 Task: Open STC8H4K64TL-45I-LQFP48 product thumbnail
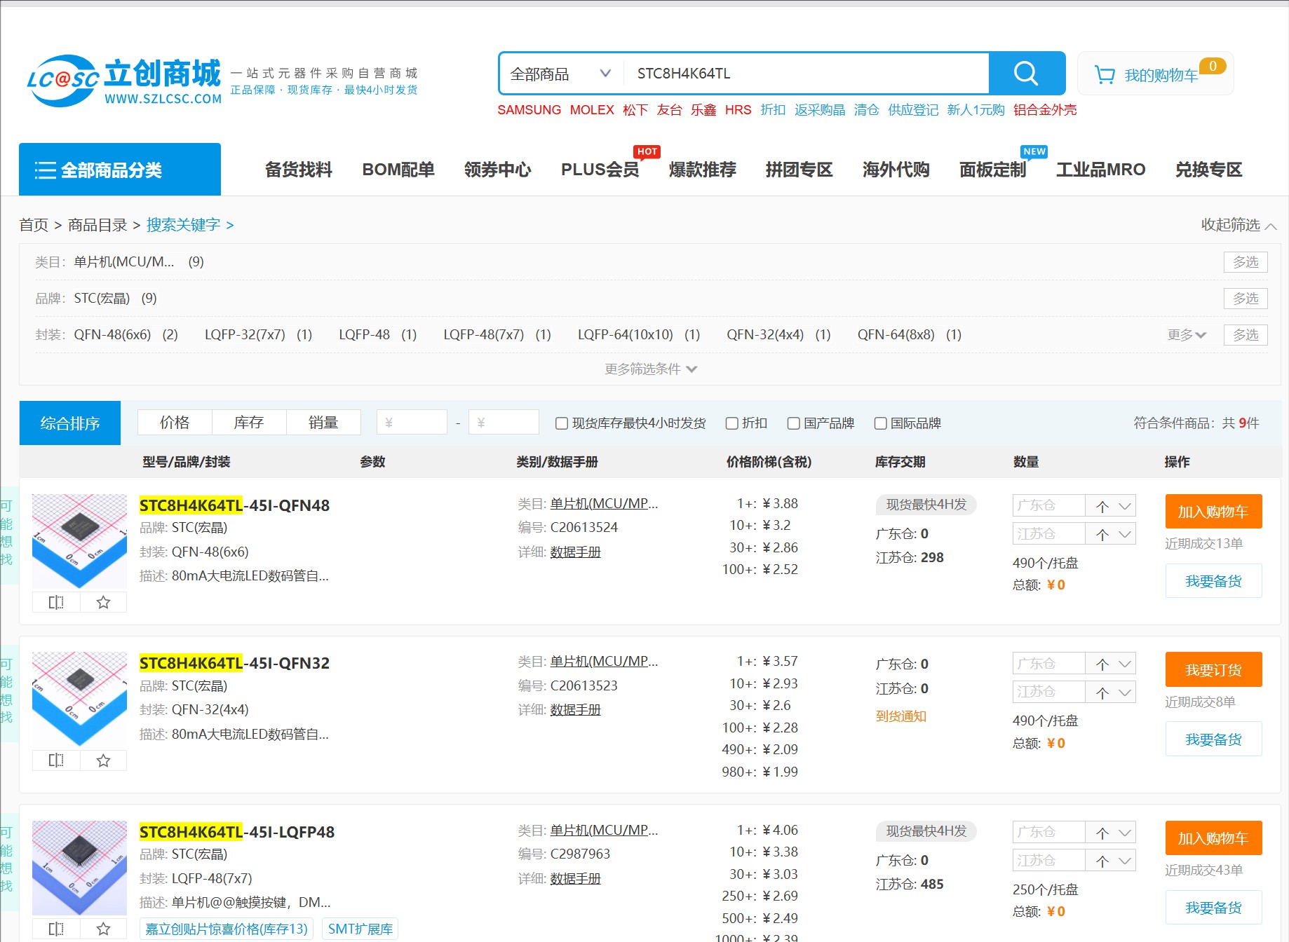[x=79, y=868]
